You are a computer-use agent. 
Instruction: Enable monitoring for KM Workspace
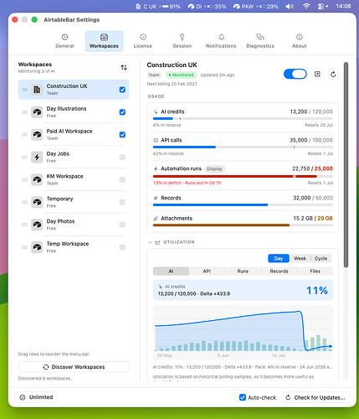[122, 179]
